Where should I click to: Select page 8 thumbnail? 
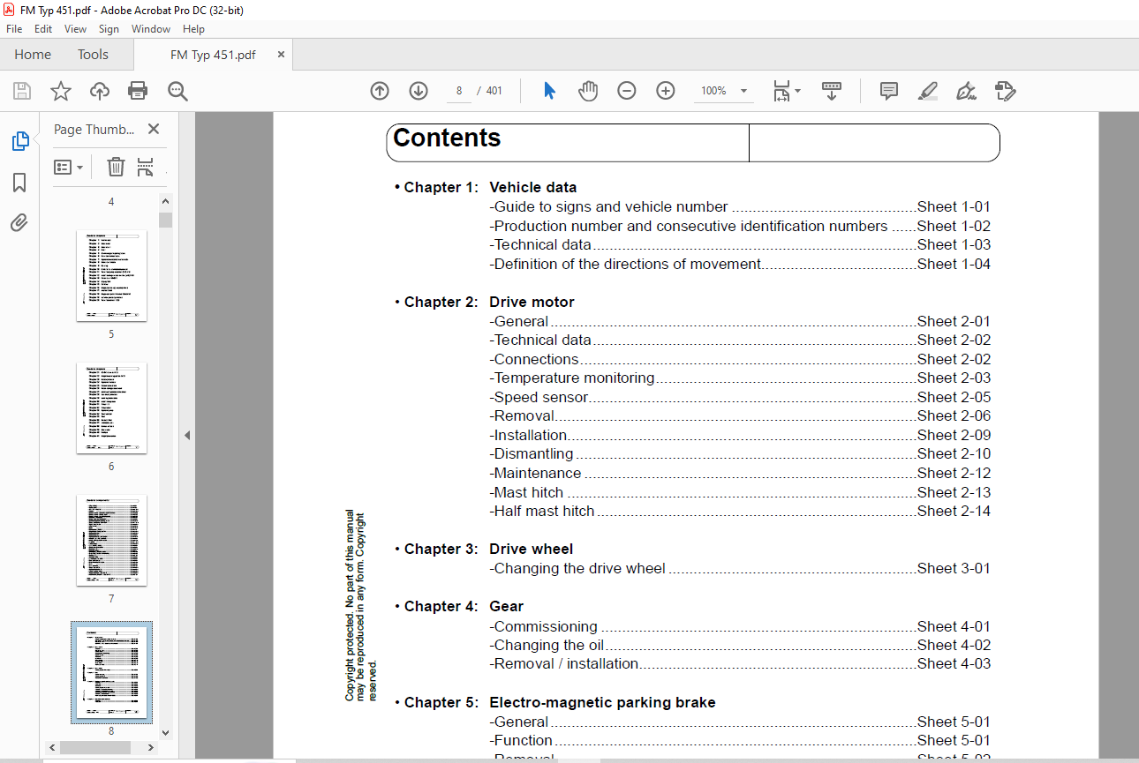(x=111, y=672)
